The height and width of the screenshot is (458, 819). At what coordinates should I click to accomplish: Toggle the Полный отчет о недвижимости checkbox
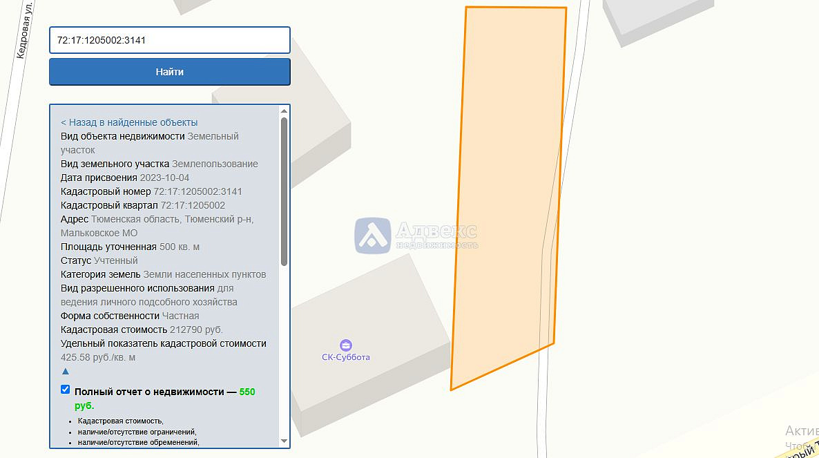click(x=66, y=389)
